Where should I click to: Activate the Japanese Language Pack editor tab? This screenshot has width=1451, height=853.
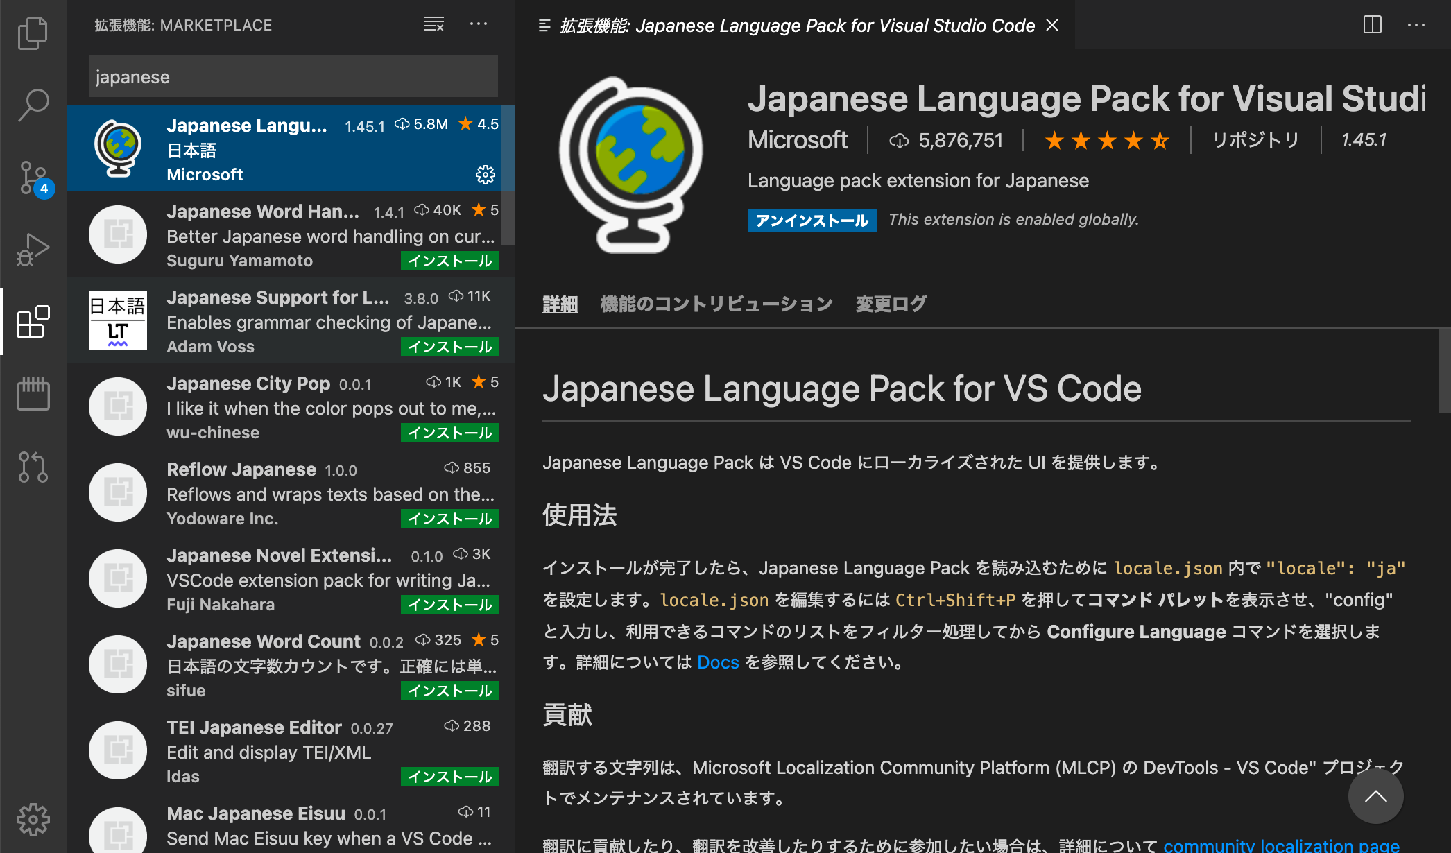(796, 25)
